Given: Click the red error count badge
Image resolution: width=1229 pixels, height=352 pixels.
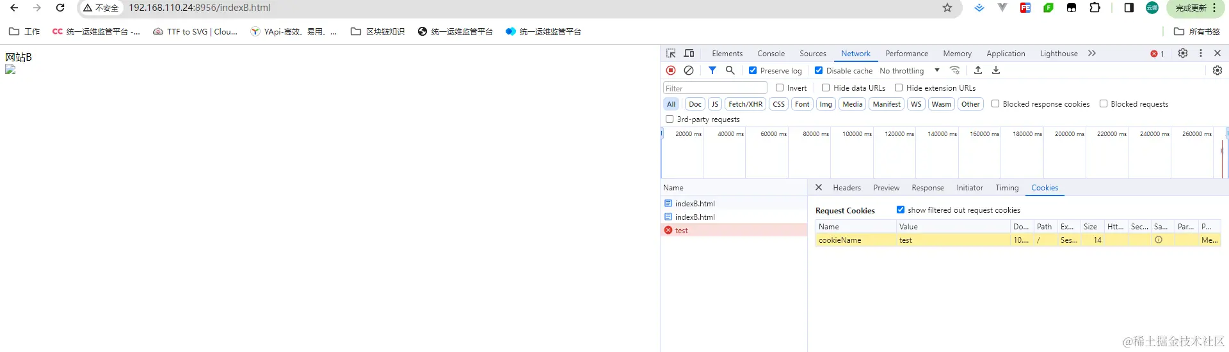Looking at the screenshot, I should tap(1157, 54).
